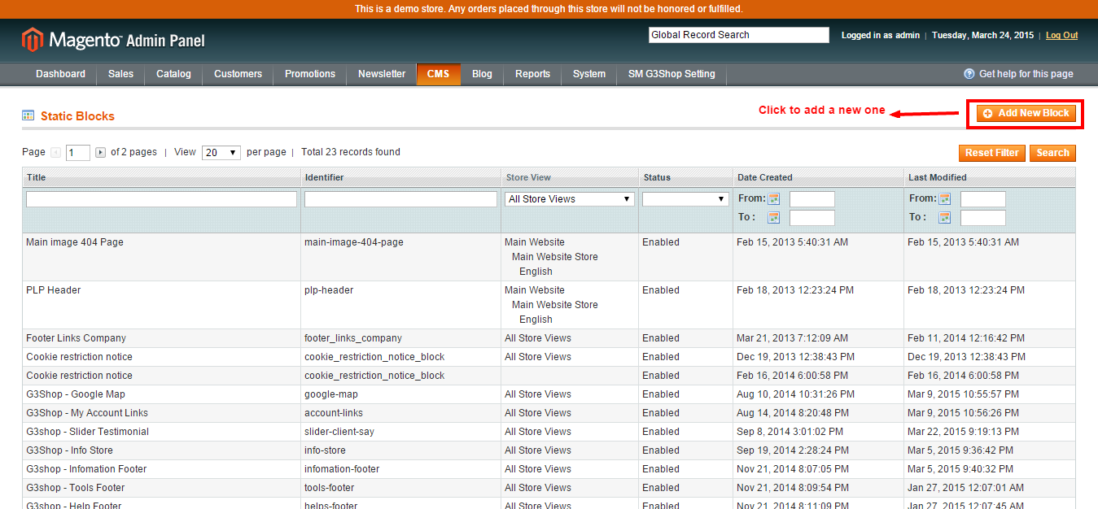Viewport: 1098px width, 509px height.
Task: Open the CMS menu
Action: 438,74
